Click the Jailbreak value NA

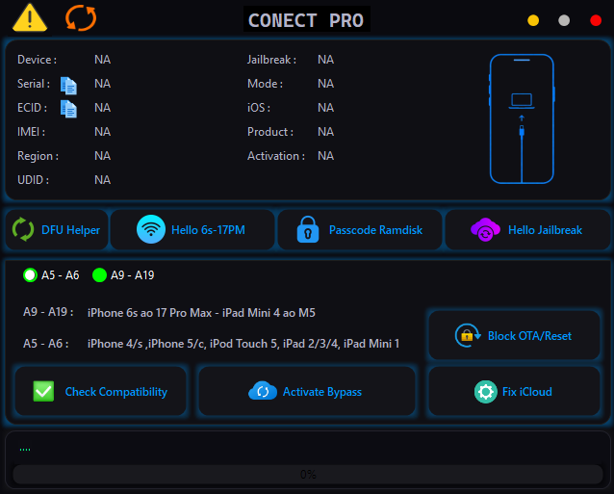tap(326, 60)
